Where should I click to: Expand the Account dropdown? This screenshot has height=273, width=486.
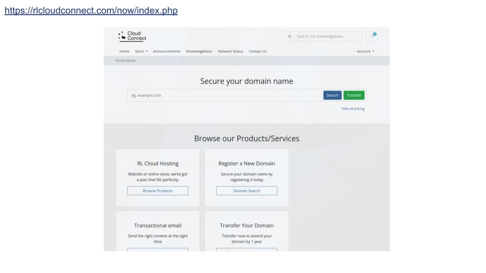(x=366, y=52)
